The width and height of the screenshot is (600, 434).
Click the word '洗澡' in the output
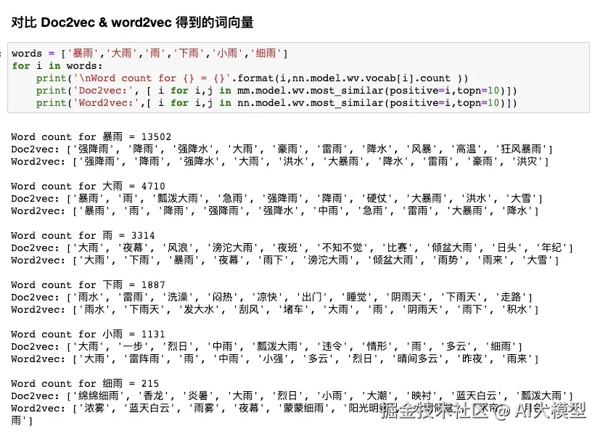tap(178, 297)
